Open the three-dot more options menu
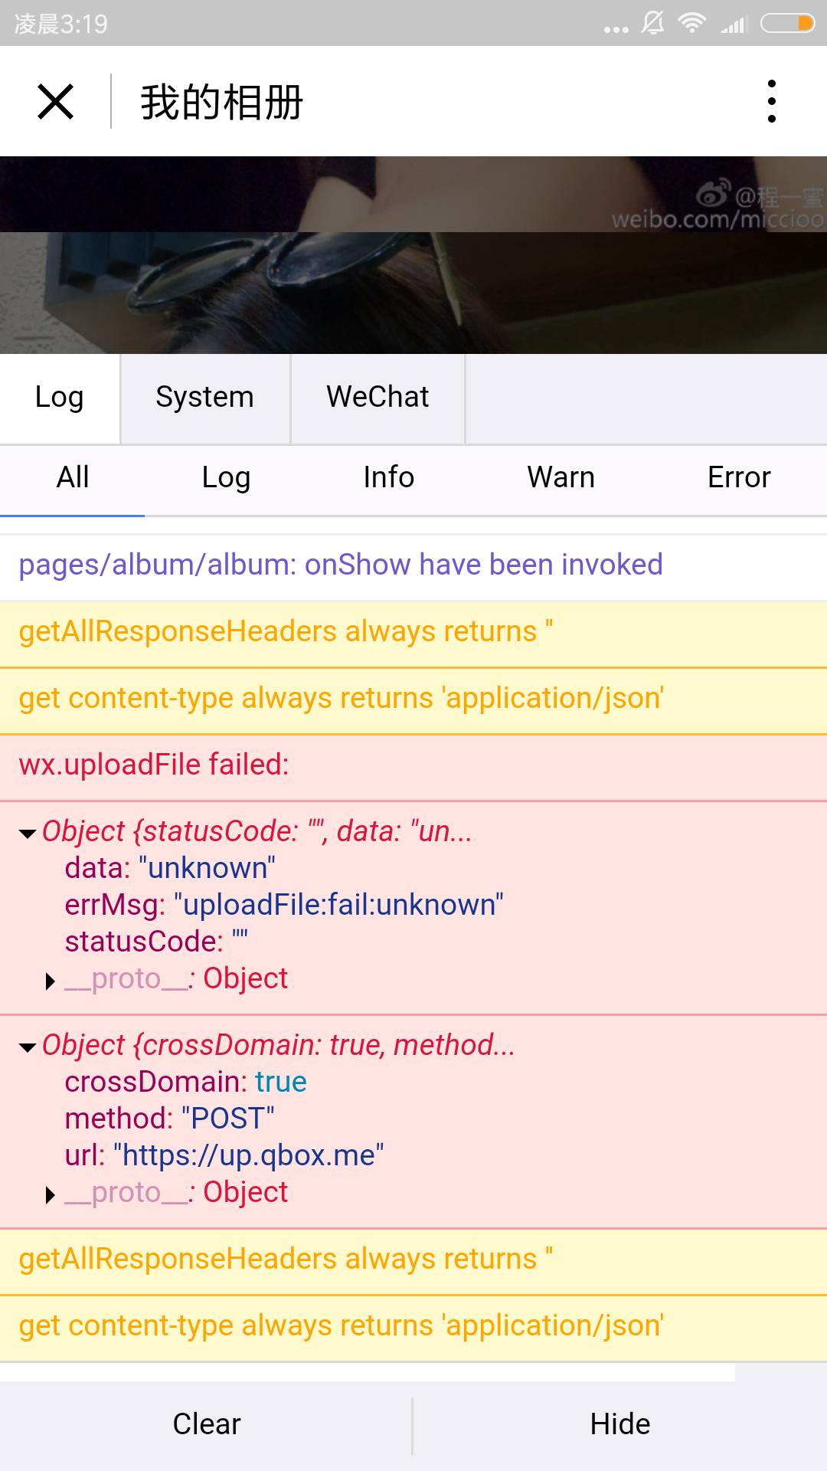The width and height of the screenshot is (827, 1471). point(772,101)
